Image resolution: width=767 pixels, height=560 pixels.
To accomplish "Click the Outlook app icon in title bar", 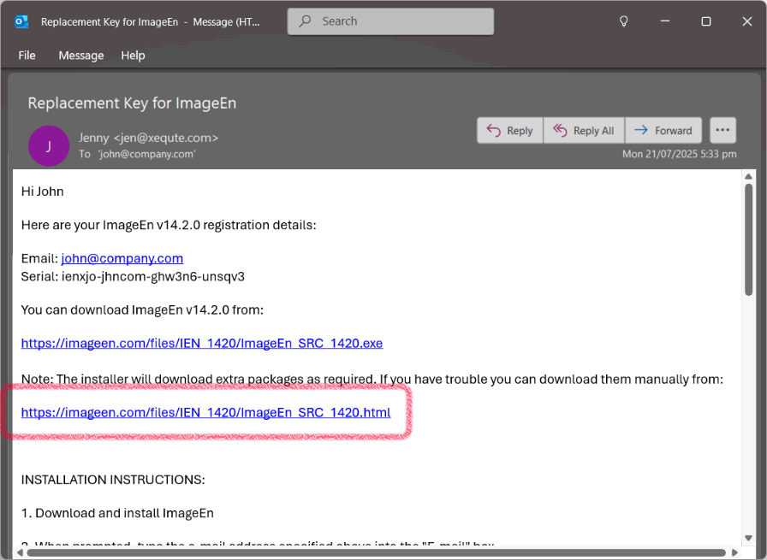I will tap(21, 21).
